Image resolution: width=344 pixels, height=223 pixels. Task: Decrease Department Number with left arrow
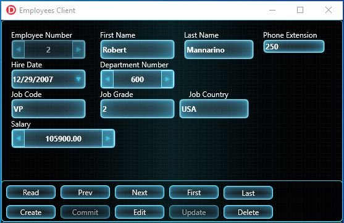coord(107,79)
